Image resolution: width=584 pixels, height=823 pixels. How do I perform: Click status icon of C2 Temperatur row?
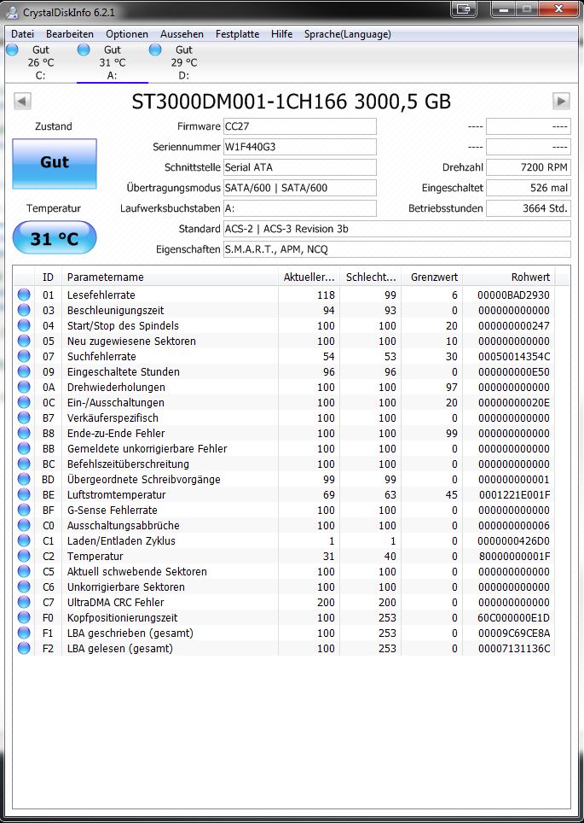tap(24, 557)
